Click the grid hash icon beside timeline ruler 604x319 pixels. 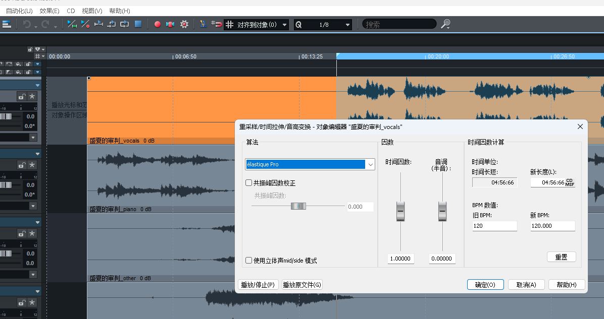coord(37,56)
